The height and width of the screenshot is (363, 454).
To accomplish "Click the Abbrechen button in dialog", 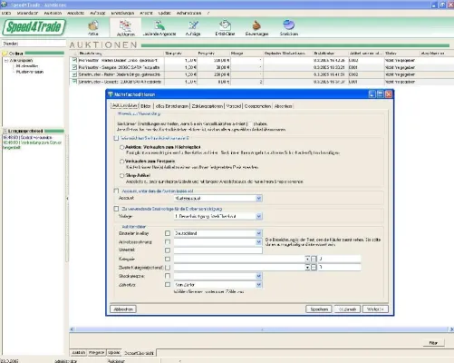I will 123,309.
